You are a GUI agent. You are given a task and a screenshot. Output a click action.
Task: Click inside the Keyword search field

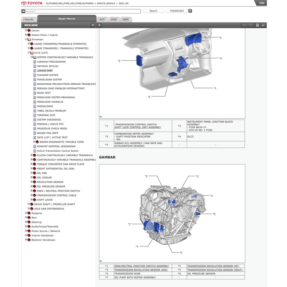pyautogui.click(x=78, y=11)
